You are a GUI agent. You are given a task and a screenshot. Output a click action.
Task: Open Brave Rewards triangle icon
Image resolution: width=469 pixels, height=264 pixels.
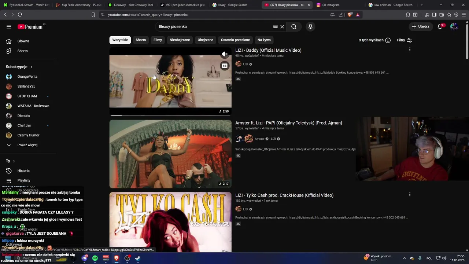click(358, 15)
